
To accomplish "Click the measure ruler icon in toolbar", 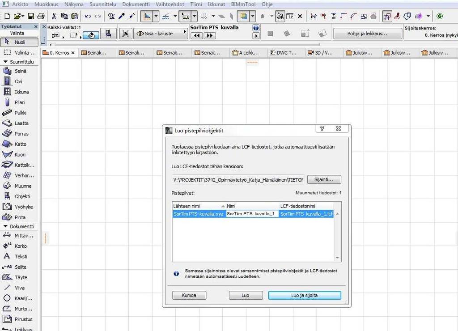I will pyautogui.click(x=290, y=16).
